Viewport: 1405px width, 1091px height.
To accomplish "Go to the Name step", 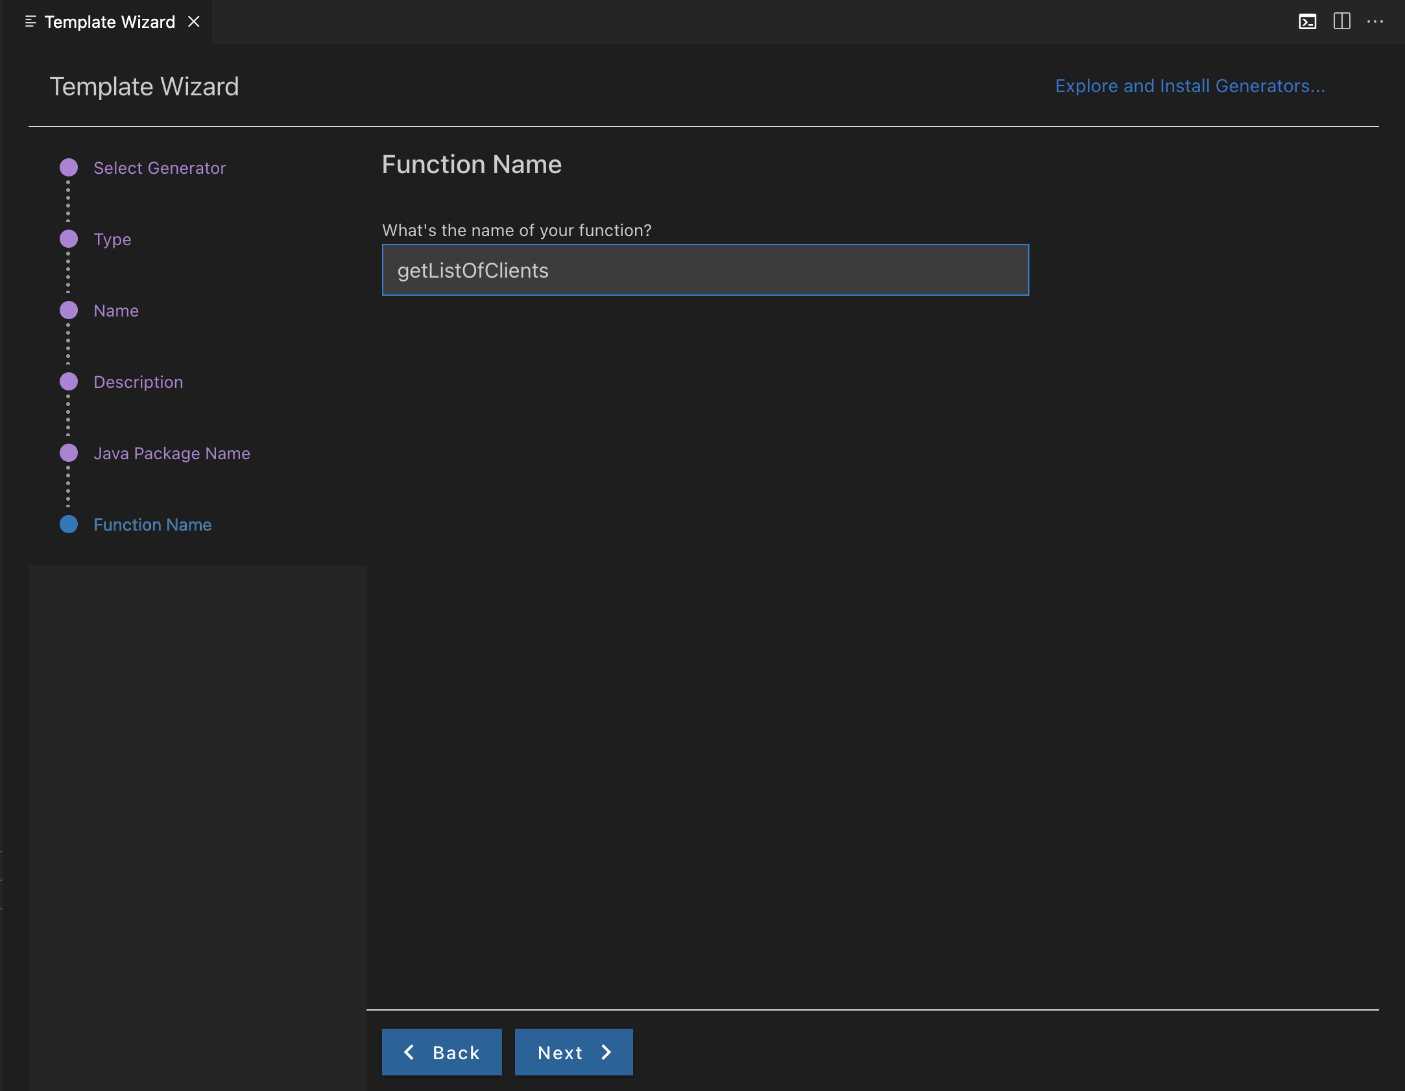I will click(116, 311).
